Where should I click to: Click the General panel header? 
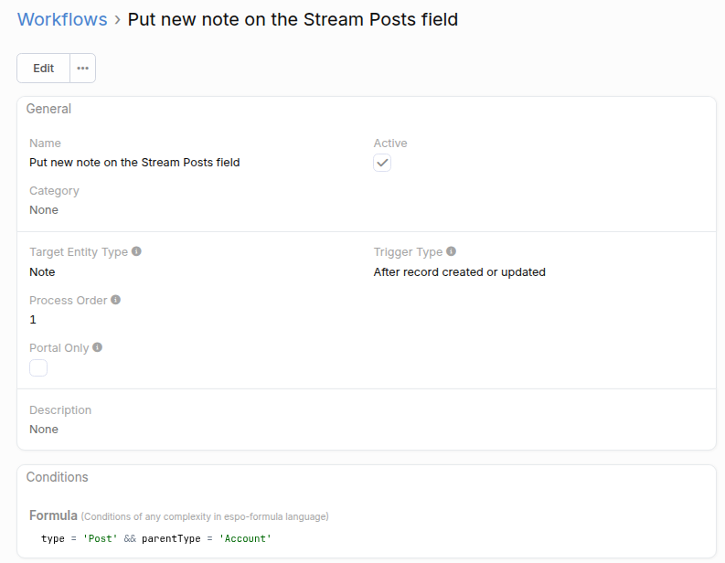[48, 109]
